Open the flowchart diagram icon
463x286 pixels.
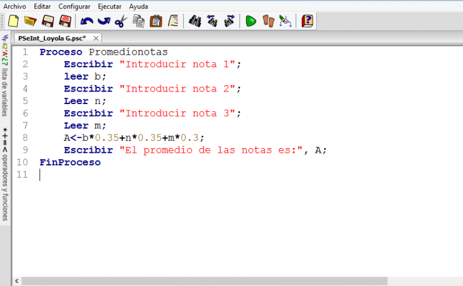tap(286, 21)
